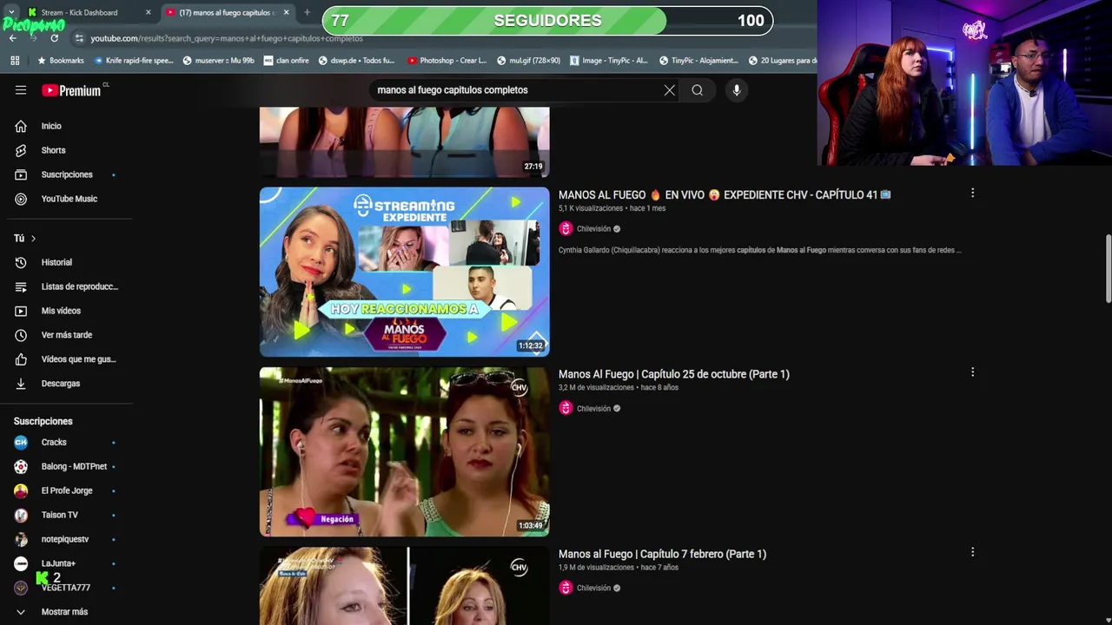Open the TinyPic - Alojamient... bookmark

698,61
